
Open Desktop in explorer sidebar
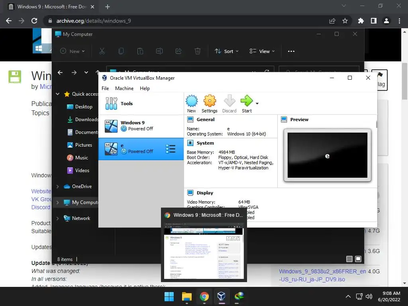click(x=79, y=107)
